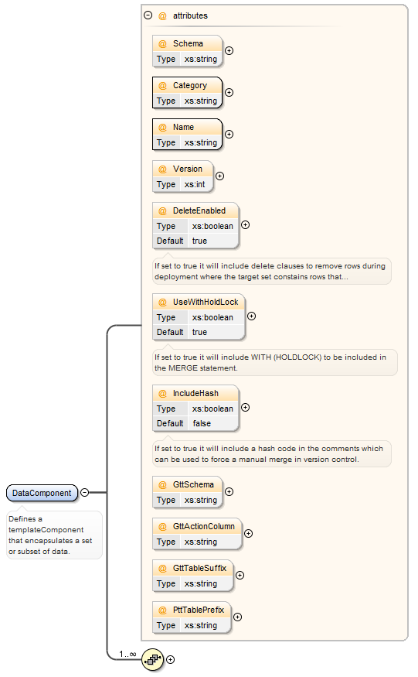The image size is (418, 677).
Task: Collapse the attributes group with minus icon
Action: pos(148,15)
